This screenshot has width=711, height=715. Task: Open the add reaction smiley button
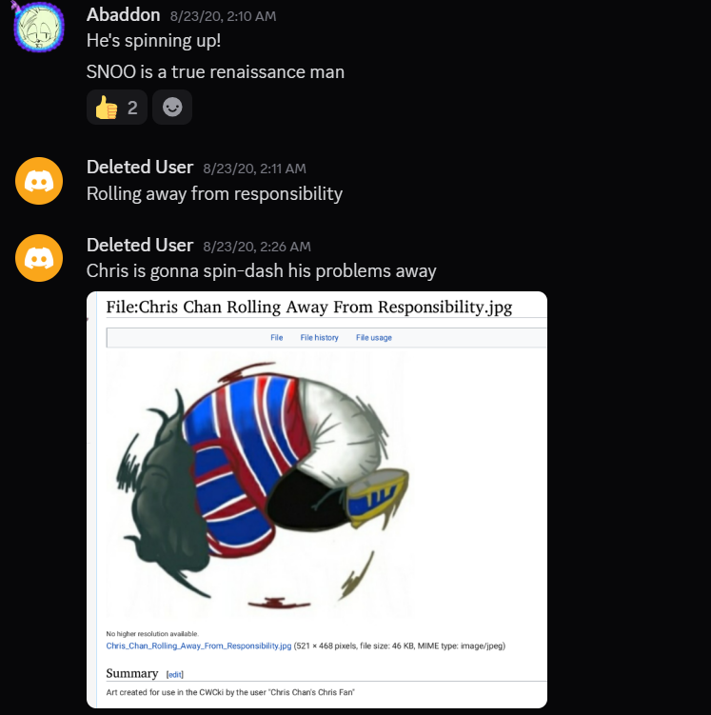(x=172, y=108)
